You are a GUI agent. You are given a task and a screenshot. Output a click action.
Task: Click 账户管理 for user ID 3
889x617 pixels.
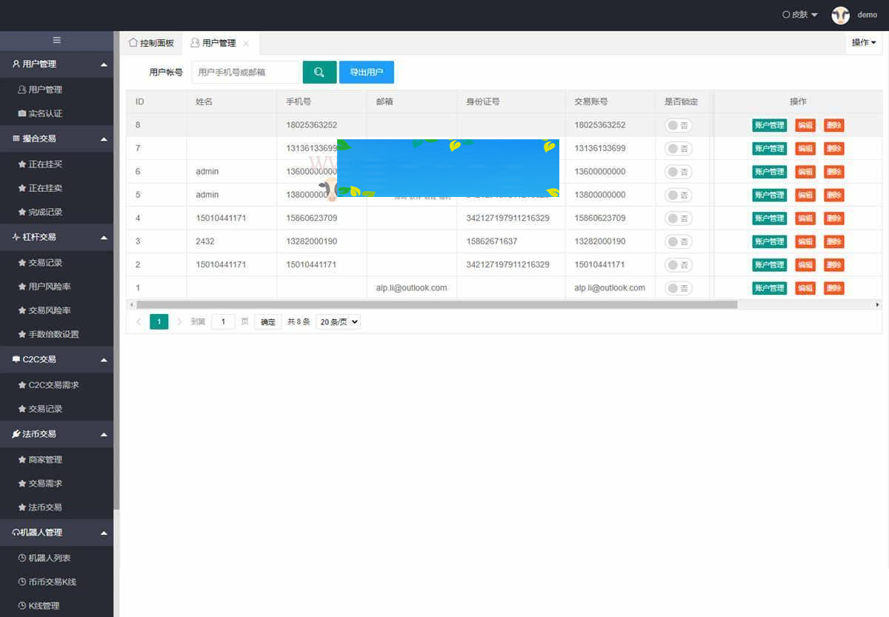click(769, 241)
